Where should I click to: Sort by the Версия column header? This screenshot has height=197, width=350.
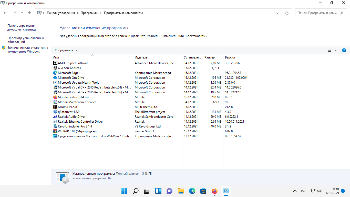pyautogui.click(x=240, y=57)
